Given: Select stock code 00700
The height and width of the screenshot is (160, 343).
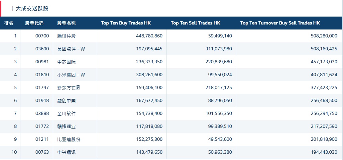Looking at the screenshot, I should coord(42,36).
